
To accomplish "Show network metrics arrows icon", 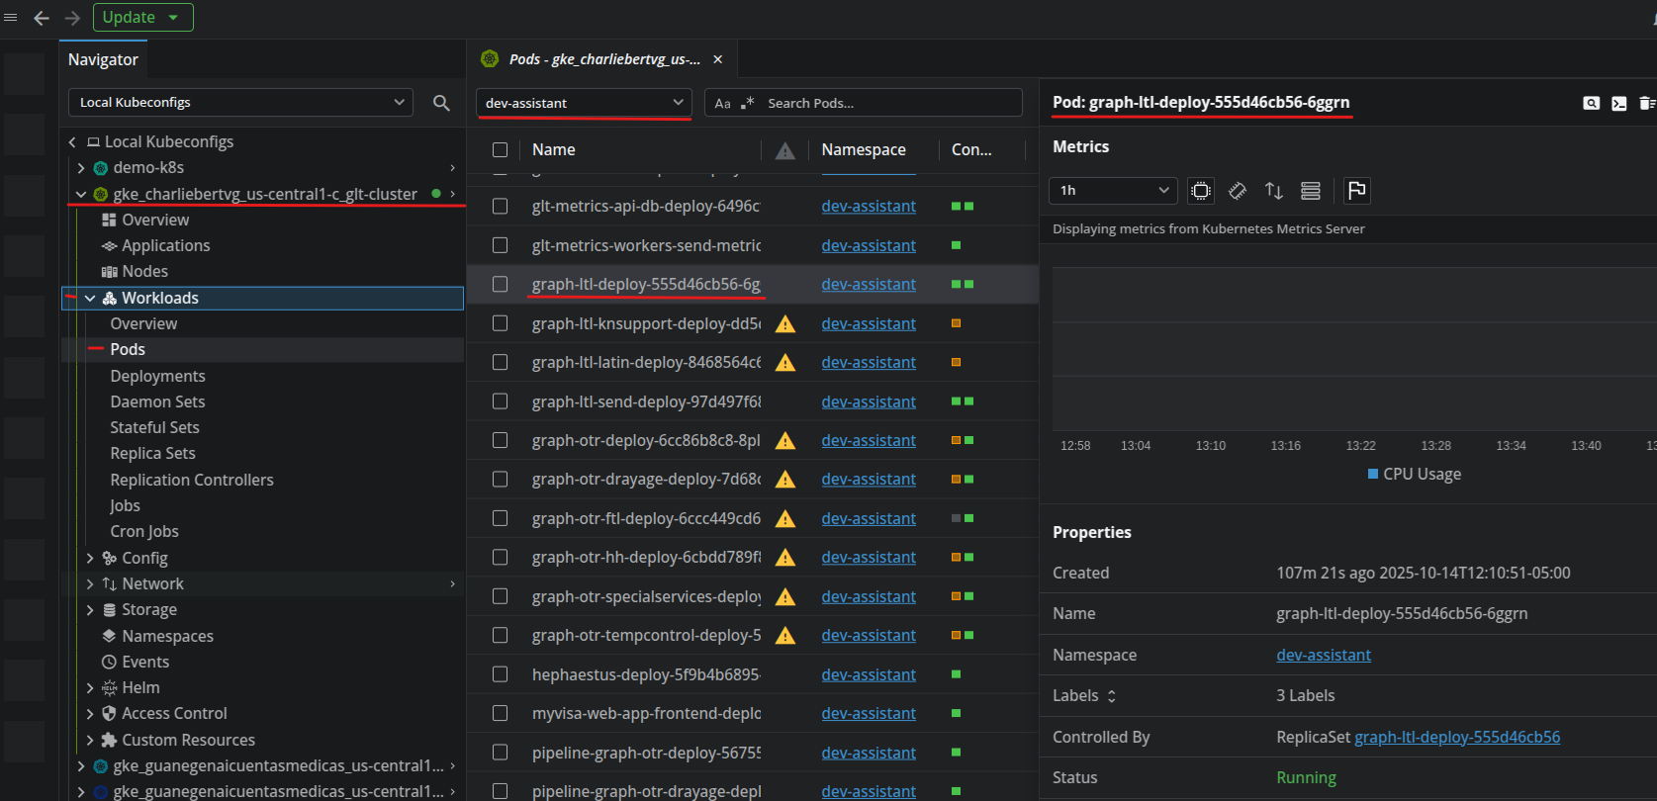I will coord(1274,191).
